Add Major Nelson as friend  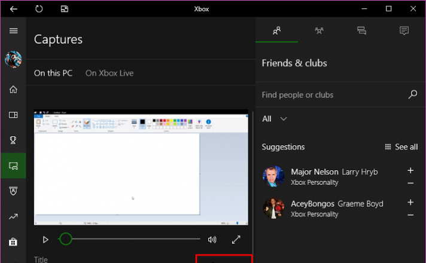coord(410,170)
